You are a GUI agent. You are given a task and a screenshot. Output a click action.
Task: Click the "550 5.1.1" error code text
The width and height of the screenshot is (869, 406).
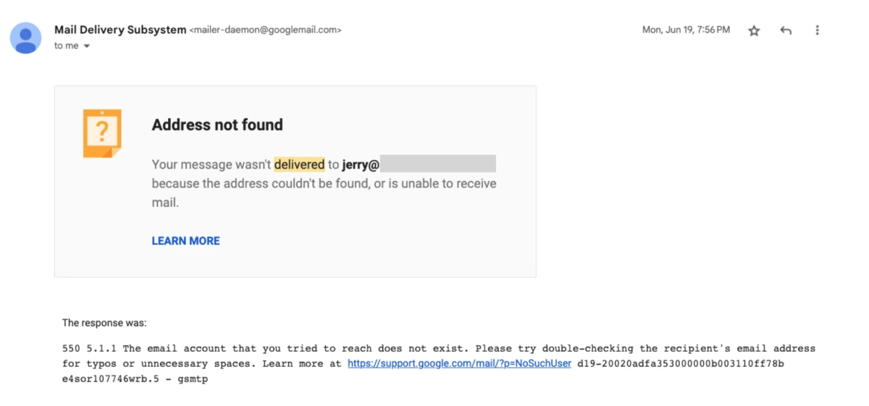click(x=89, y=349)
